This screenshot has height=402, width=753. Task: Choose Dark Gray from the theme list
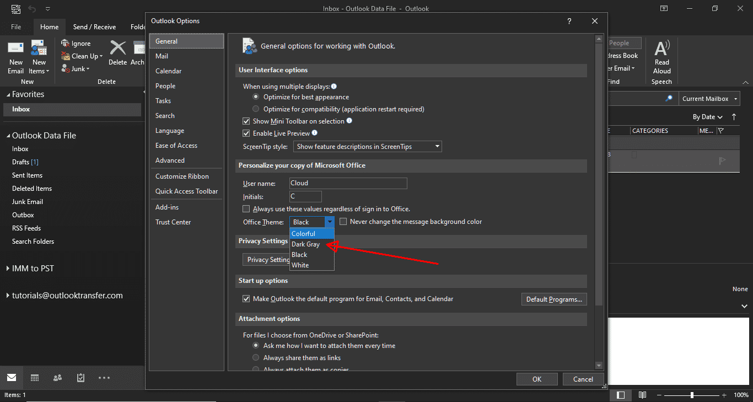312,244
